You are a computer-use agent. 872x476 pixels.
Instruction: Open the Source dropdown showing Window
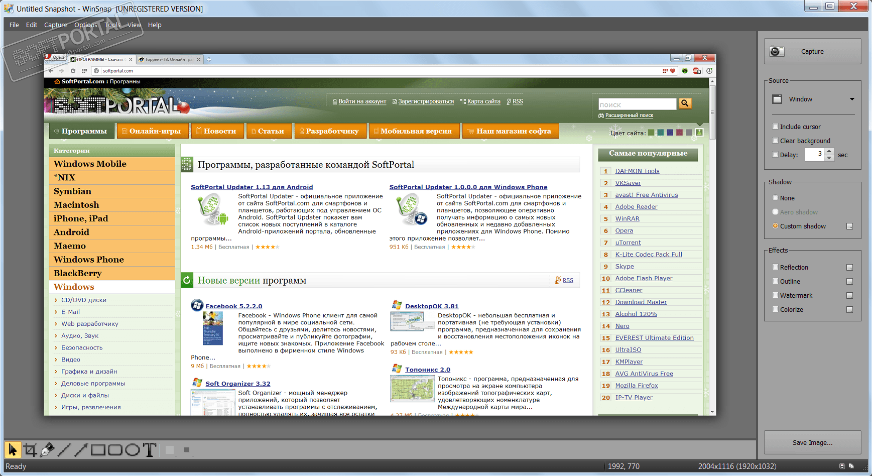point(813,99)
